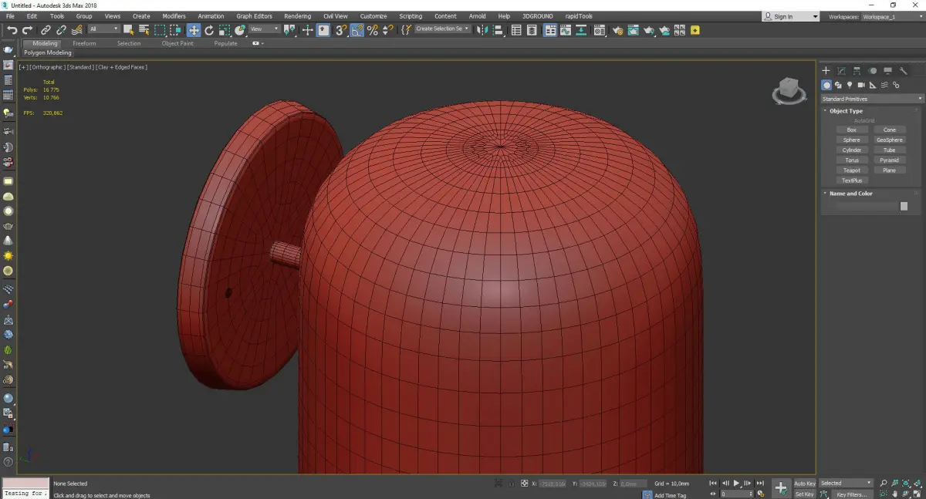The height and width of the screenshot is (499, 926).
Task: Click the Redo arrow icon
Action: (x=27, y=30)
